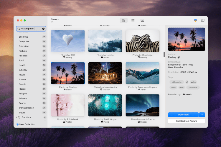Click the Search title in the toolbar
This screenshot has height=147, width=221.
(55, 19)
